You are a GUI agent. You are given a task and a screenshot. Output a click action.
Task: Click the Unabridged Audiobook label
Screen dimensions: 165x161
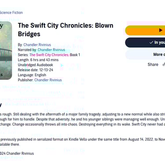(x=35, y=65)
